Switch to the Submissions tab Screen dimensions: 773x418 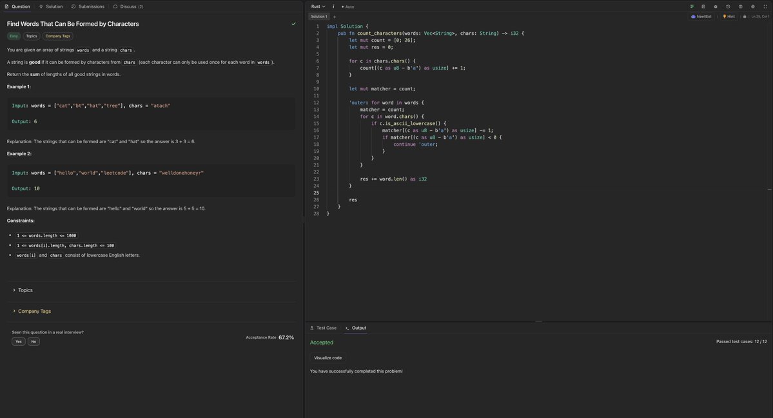point(88,6)
